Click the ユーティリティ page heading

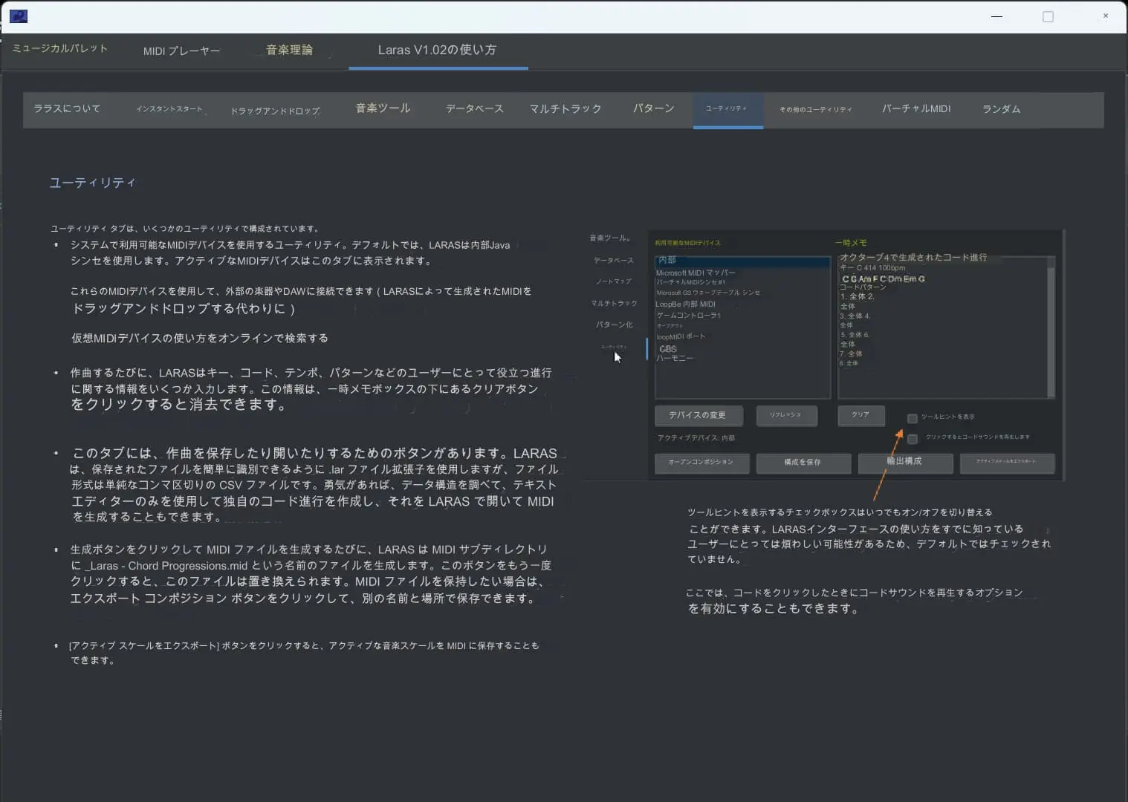[x=92, y=183]
